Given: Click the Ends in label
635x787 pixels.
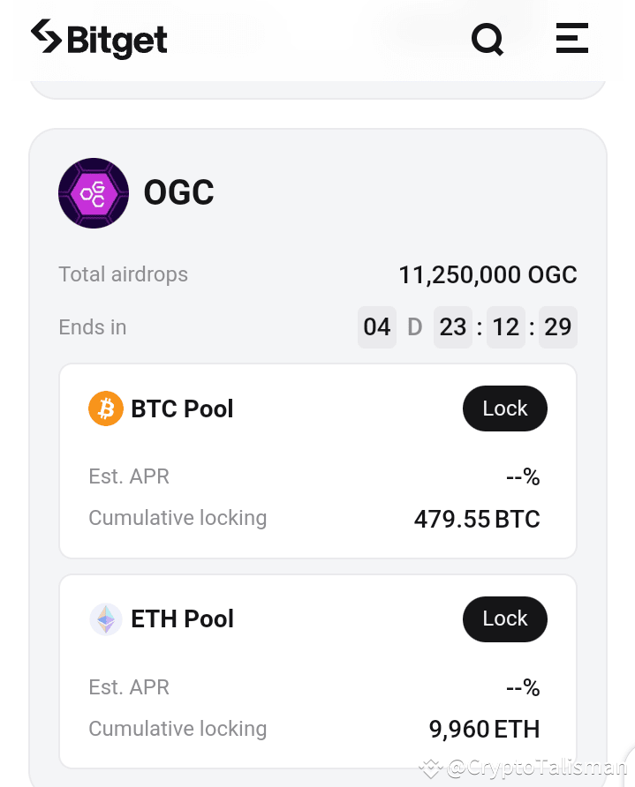Looking at the screenshot, I should (x=92, y=326).
